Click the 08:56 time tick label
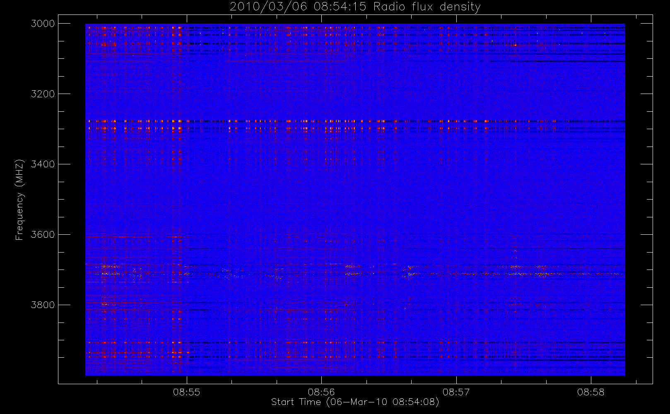 click(x=321, y=392)
